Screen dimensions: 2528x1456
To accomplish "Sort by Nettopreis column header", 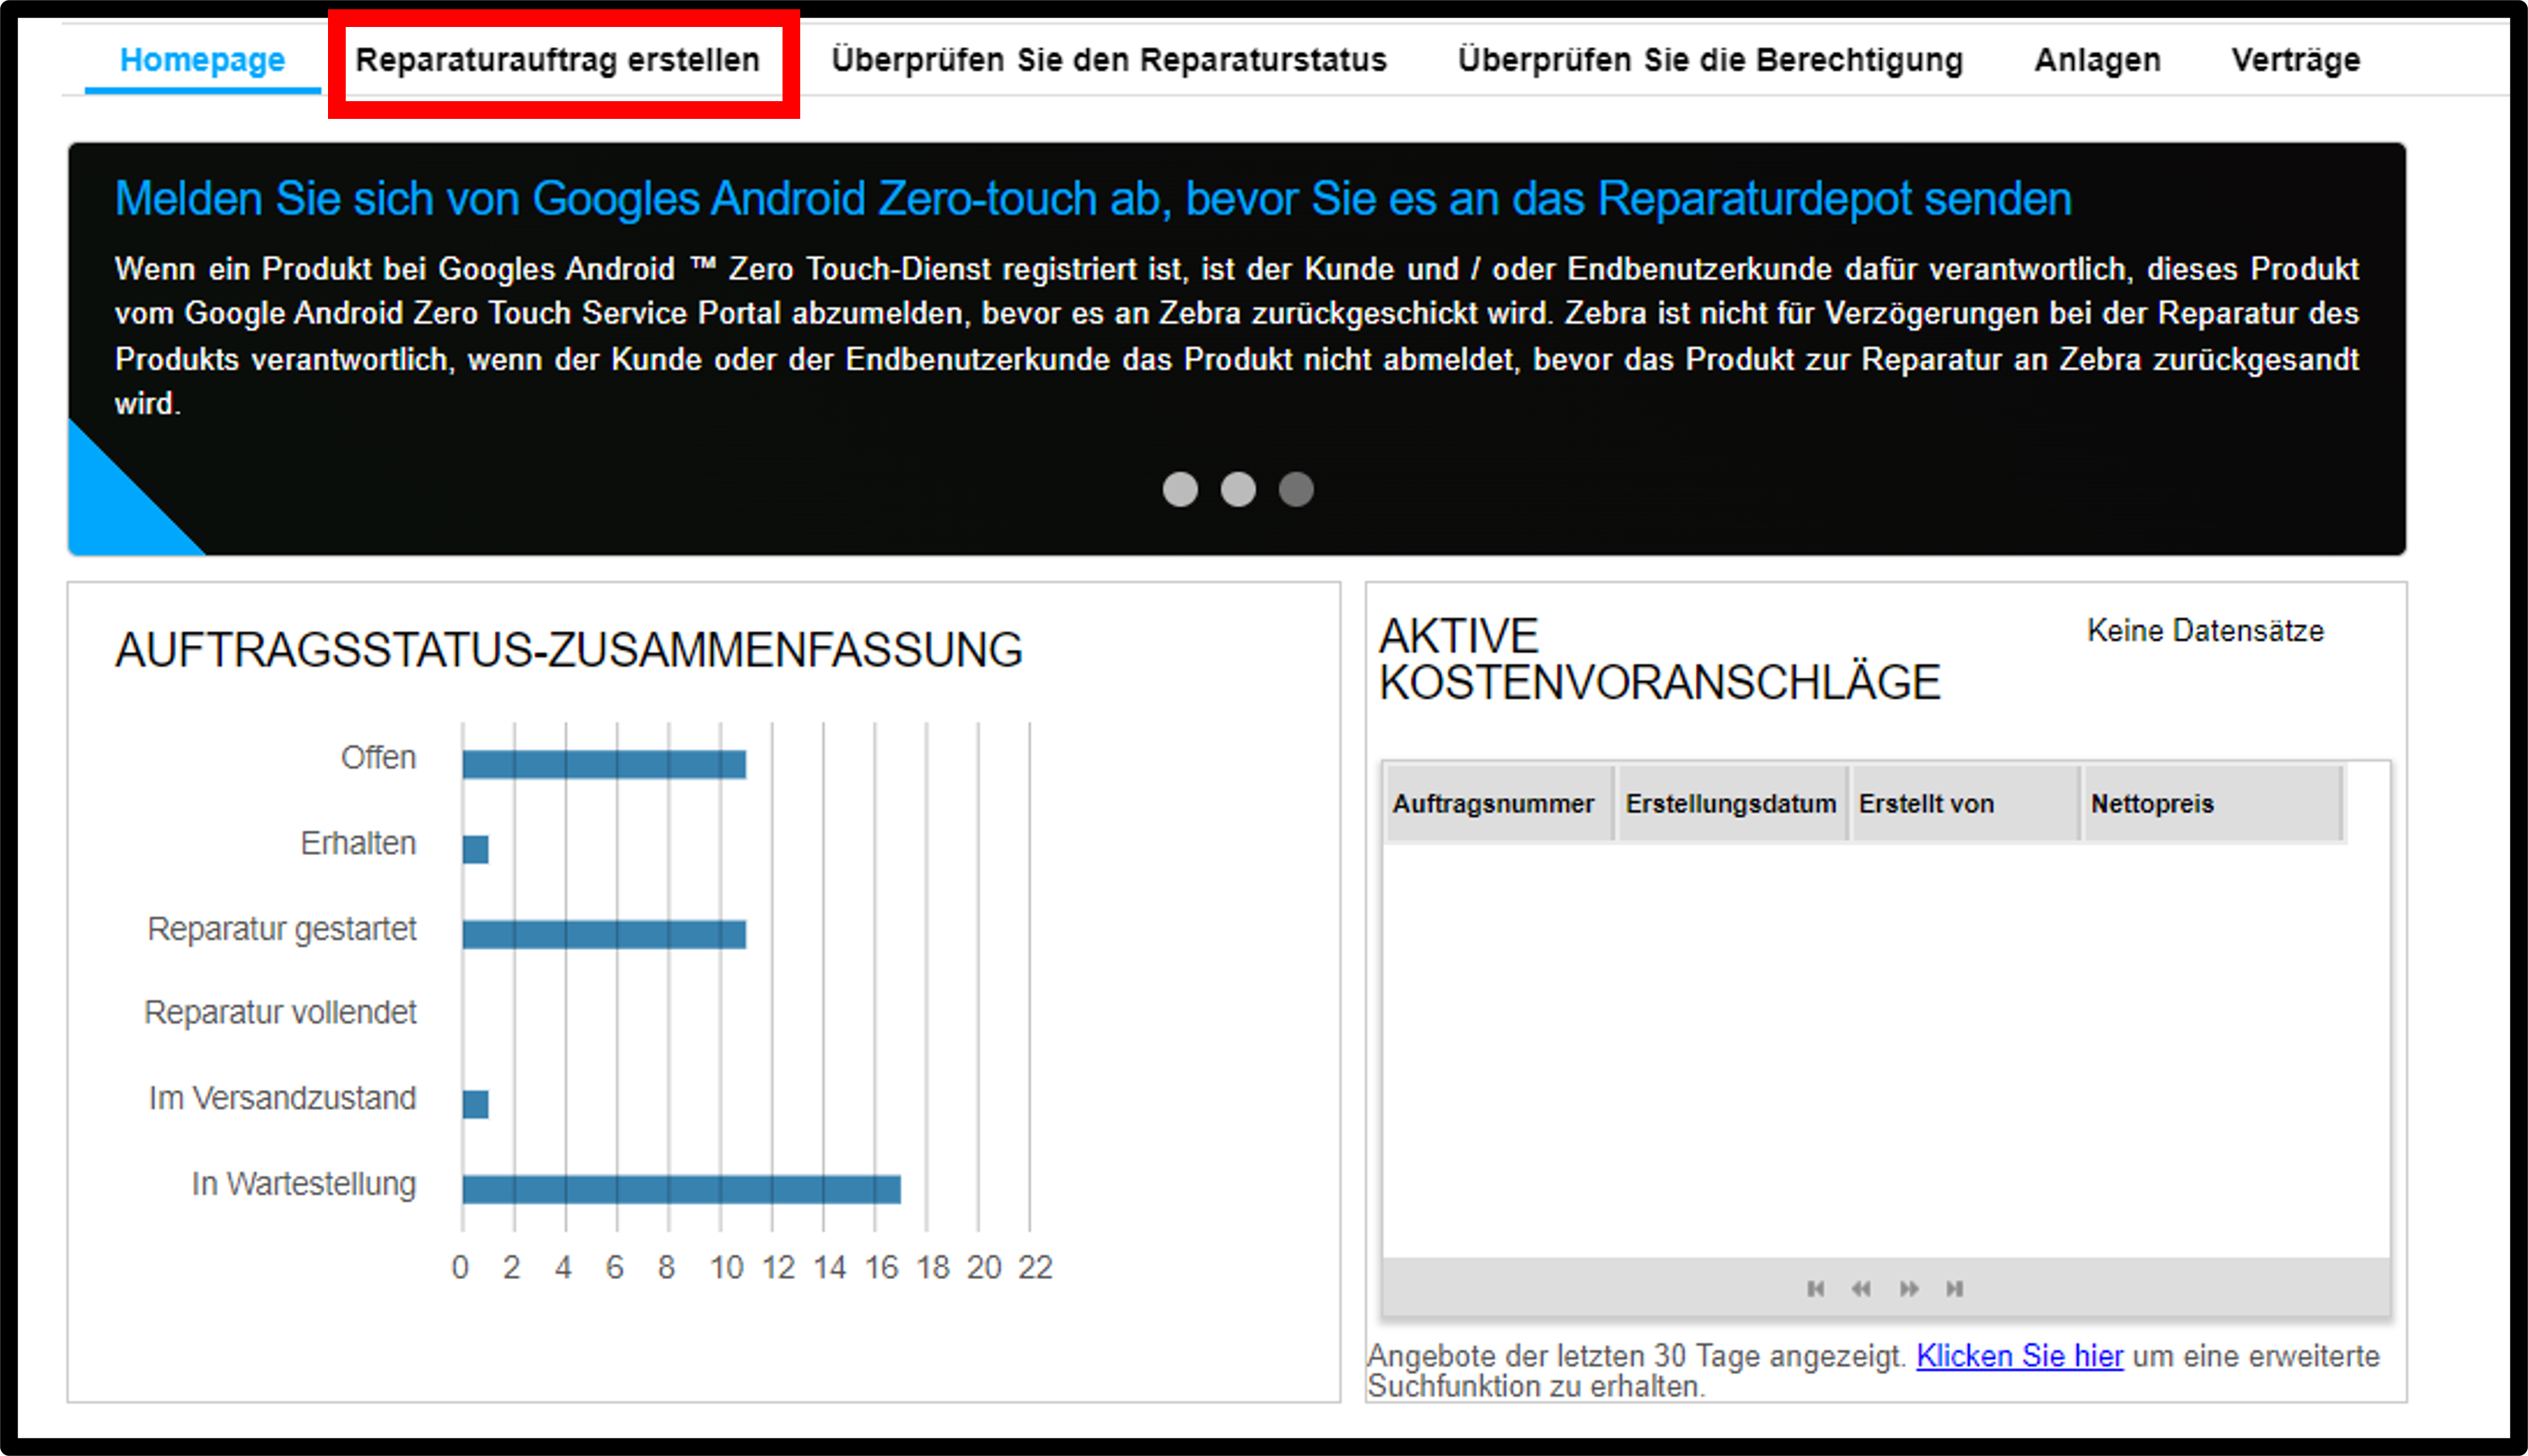I will [x=2212, y=803].
